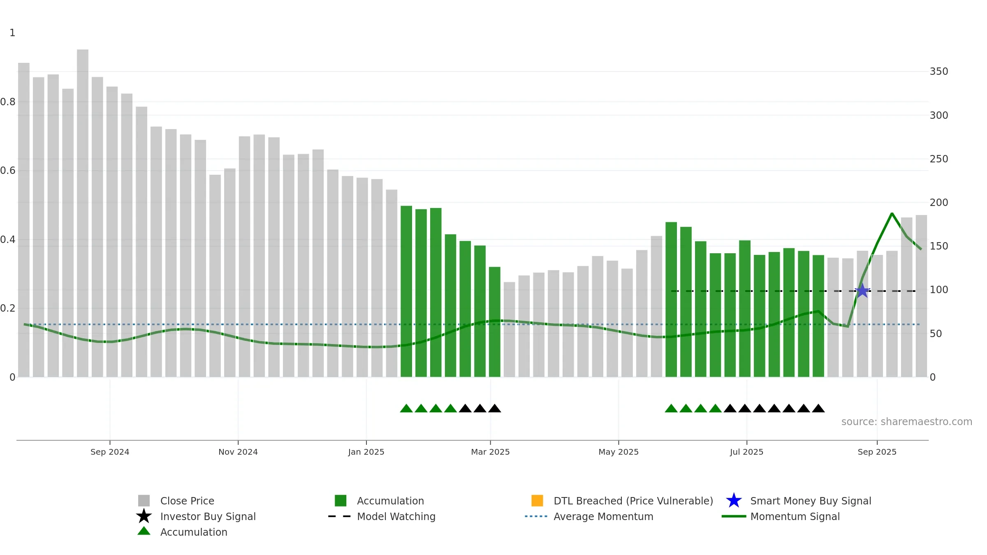Click the May 2025 axis label
987x555 pixels.
click(x=619, y=452)
